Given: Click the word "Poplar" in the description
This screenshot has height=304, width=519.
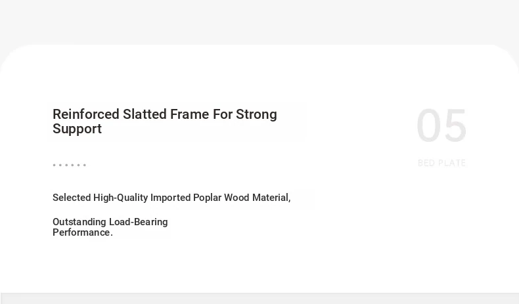Looking at the screenshot, I should point(207,198).
